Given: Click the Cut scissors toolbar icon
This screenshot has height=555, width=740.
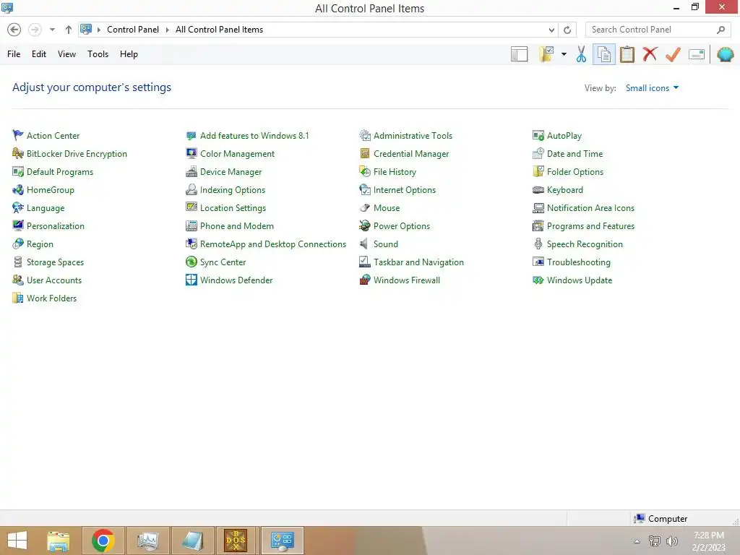Looking at the screenshot, I should coord(581,54).
